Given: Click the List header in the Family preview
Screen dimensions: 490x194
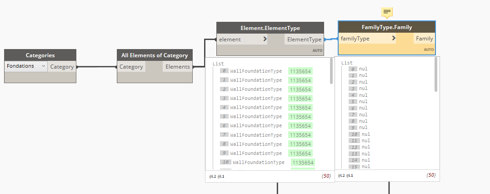Looking at the screenshot, I should click(x=347, y=63).
